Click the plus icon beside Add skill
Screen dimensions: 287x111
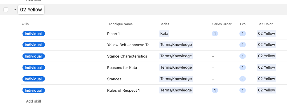tap(23, 101)
